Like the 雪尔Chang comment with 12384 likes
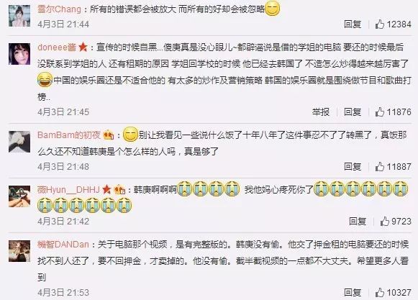This screenshot has height=300, width=418. (380, 24)
